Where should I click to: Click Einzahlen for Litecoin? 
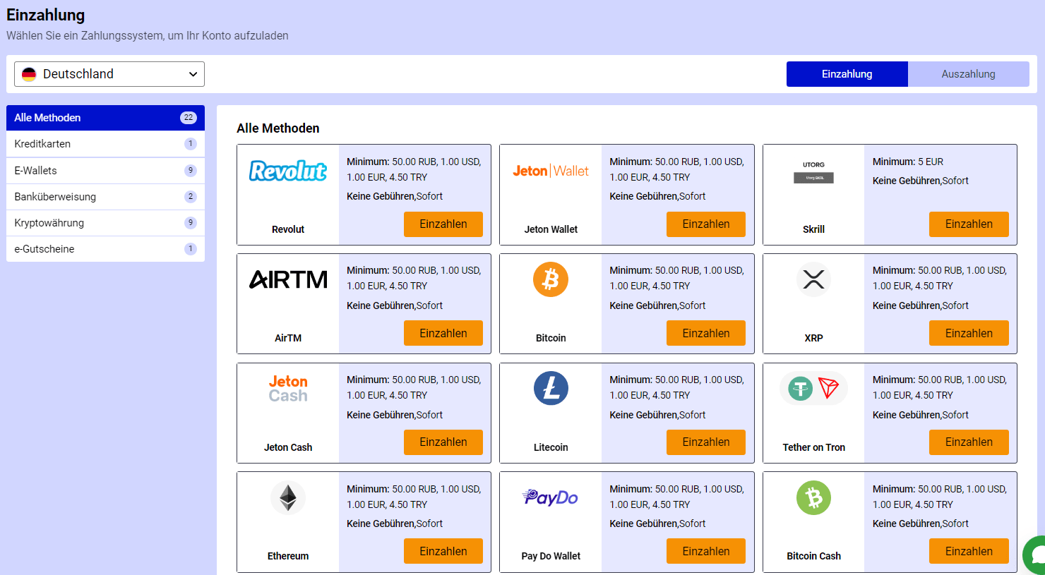[x=706, y=442]
